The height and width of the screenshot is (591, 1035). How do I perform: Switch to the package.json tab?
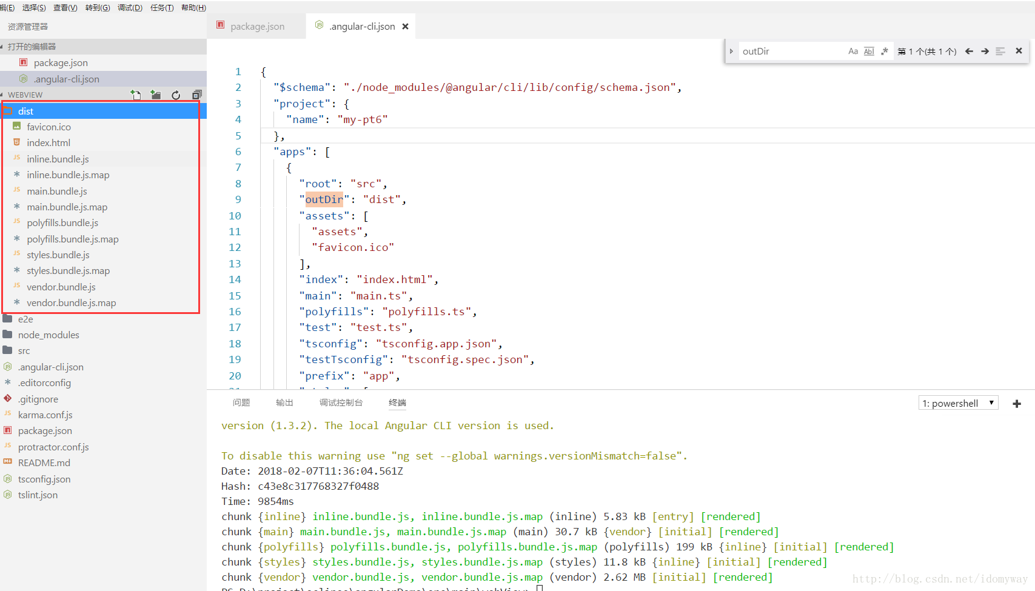click(256, 26)
